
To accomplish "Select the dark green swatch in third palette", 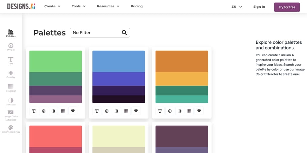I will point(182,91).
